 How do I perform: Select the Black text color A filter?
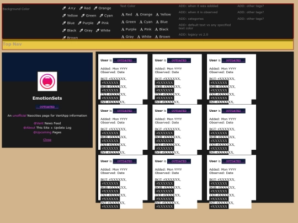162,29
